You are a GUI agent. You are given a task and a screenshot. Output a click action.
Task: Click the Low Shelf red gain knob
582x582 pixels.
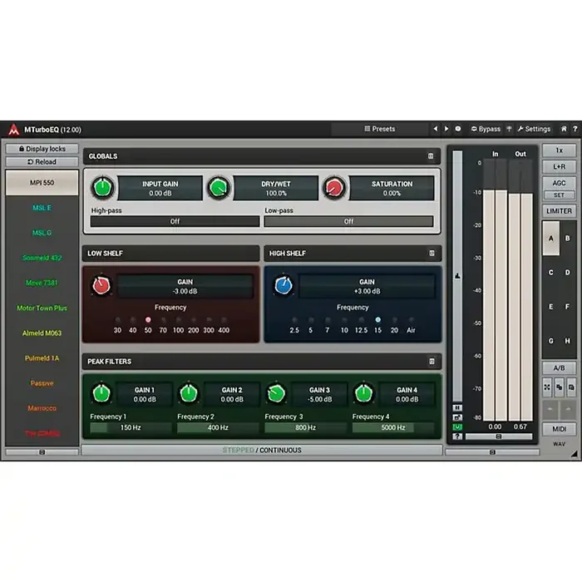(x=101, y=285)
